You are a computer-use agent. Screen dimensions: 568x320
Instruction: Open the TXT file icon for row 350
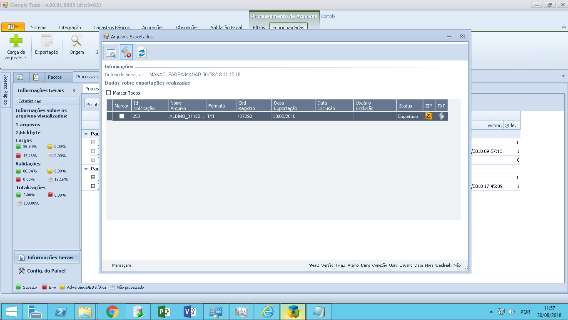(441, 116)
